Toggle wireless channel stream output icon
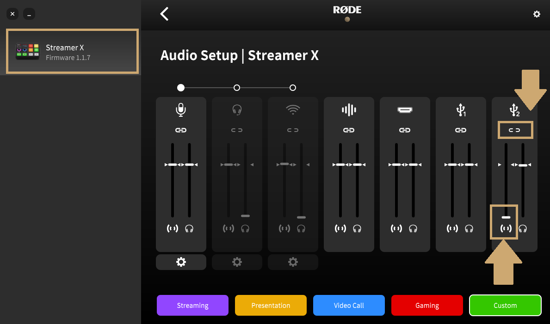The image size is (550, 324). [x=284, y=229]
